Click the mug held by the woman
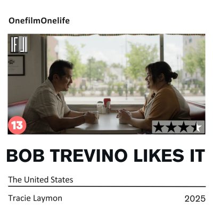Image resolution: width=213 pixels, height=213 pixels. pos(122,119)
